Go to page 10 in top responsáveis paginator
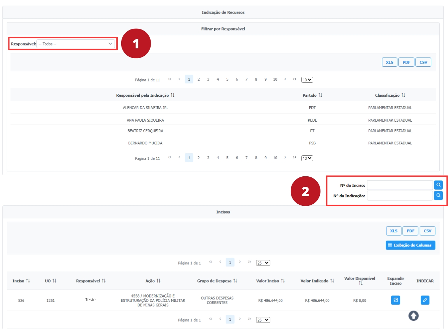448x333 pixels. point(275,79)
